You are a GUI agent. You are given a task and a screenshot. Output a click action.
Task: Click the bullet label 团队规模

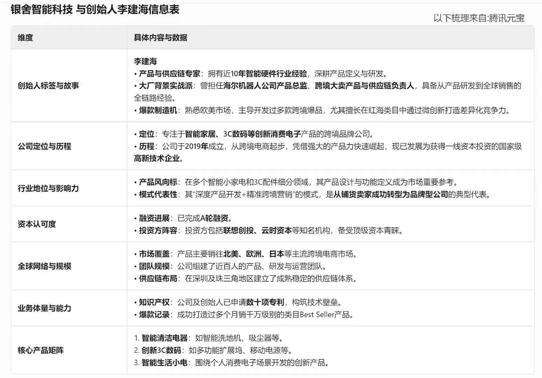154,266
